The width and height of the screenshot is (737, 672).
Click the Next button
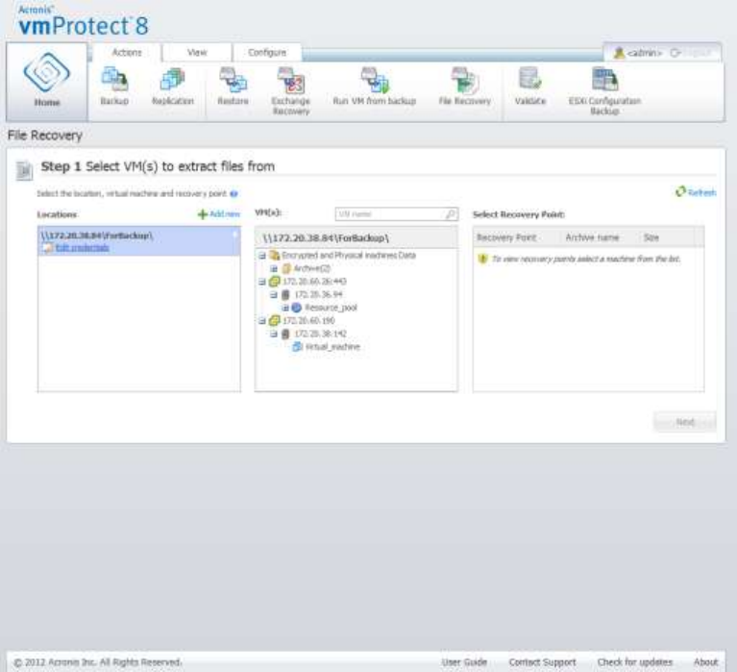click(x=685, y=422)
